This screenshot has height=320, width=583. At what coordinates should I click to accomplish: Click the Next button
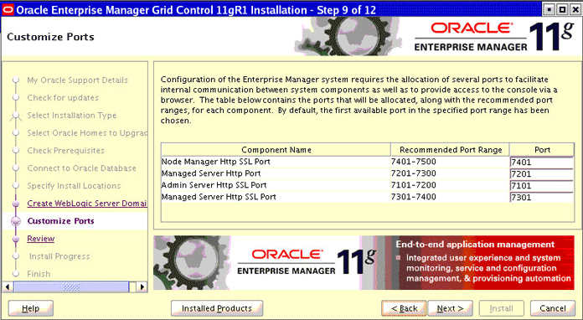tap(451, 308)
